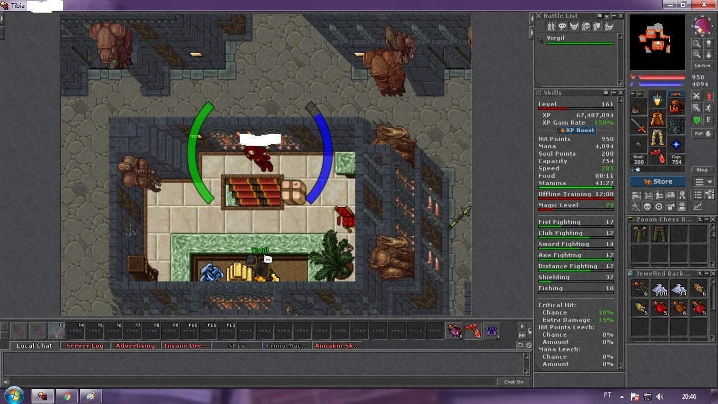Open the Annakin Sk... chat tab
Screen dimensions: 718x404
click(337, 346)
